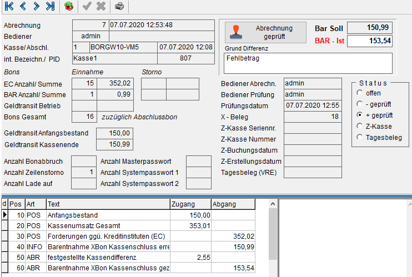Go to the first record
This screenshot has width=412, height=277.
point(9,7)
